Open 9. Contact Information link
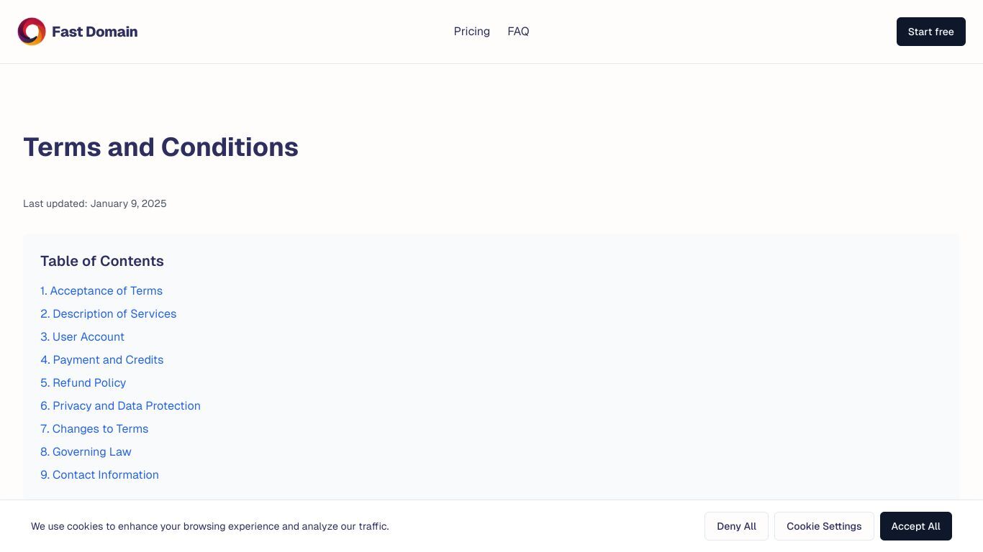 [x=99, y=475]
